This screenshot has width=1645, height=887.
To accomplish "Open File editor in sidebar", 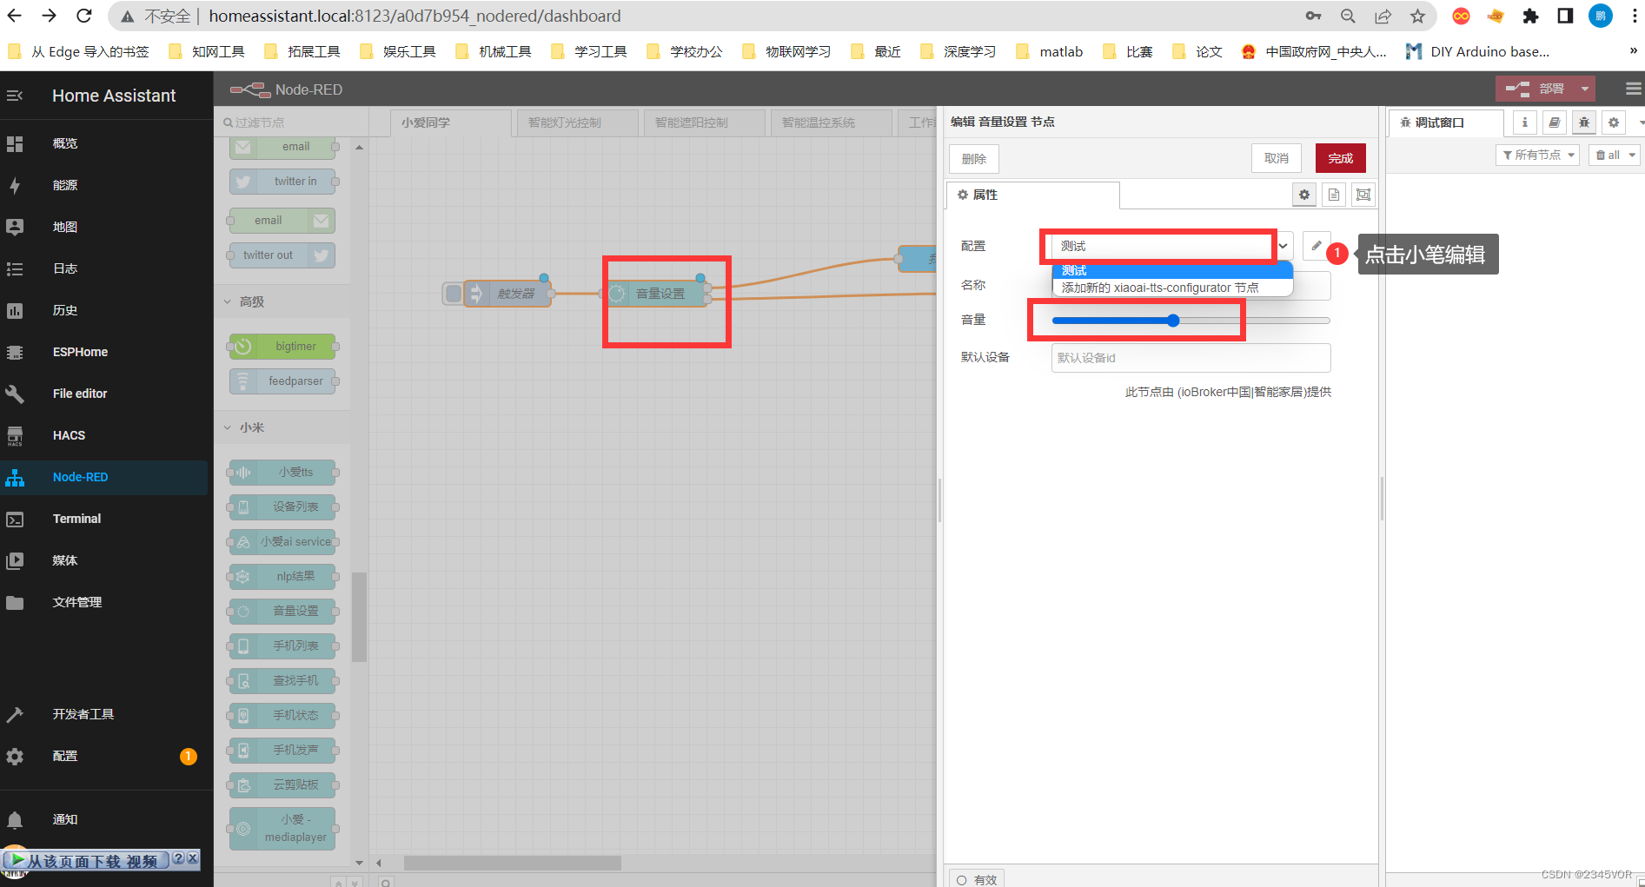I will (104, 394).
